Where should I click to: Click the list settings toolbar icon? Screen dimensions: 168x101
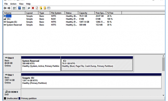point(49,8)
